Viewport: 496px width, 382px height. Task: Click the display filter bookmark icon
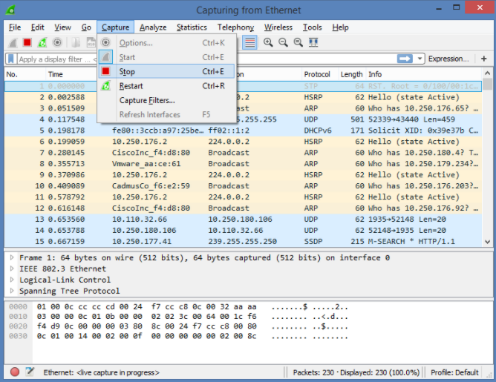11,59
